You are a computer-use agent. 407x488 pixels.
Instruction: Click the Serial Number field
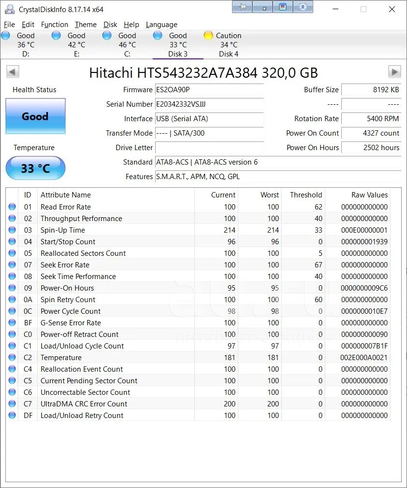(209, 104)
